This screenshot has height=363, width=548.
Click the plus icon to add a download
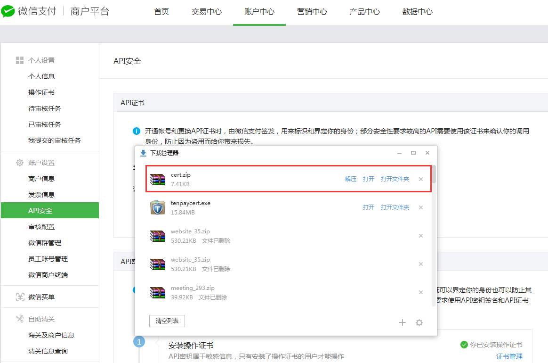tap(403, 322)
